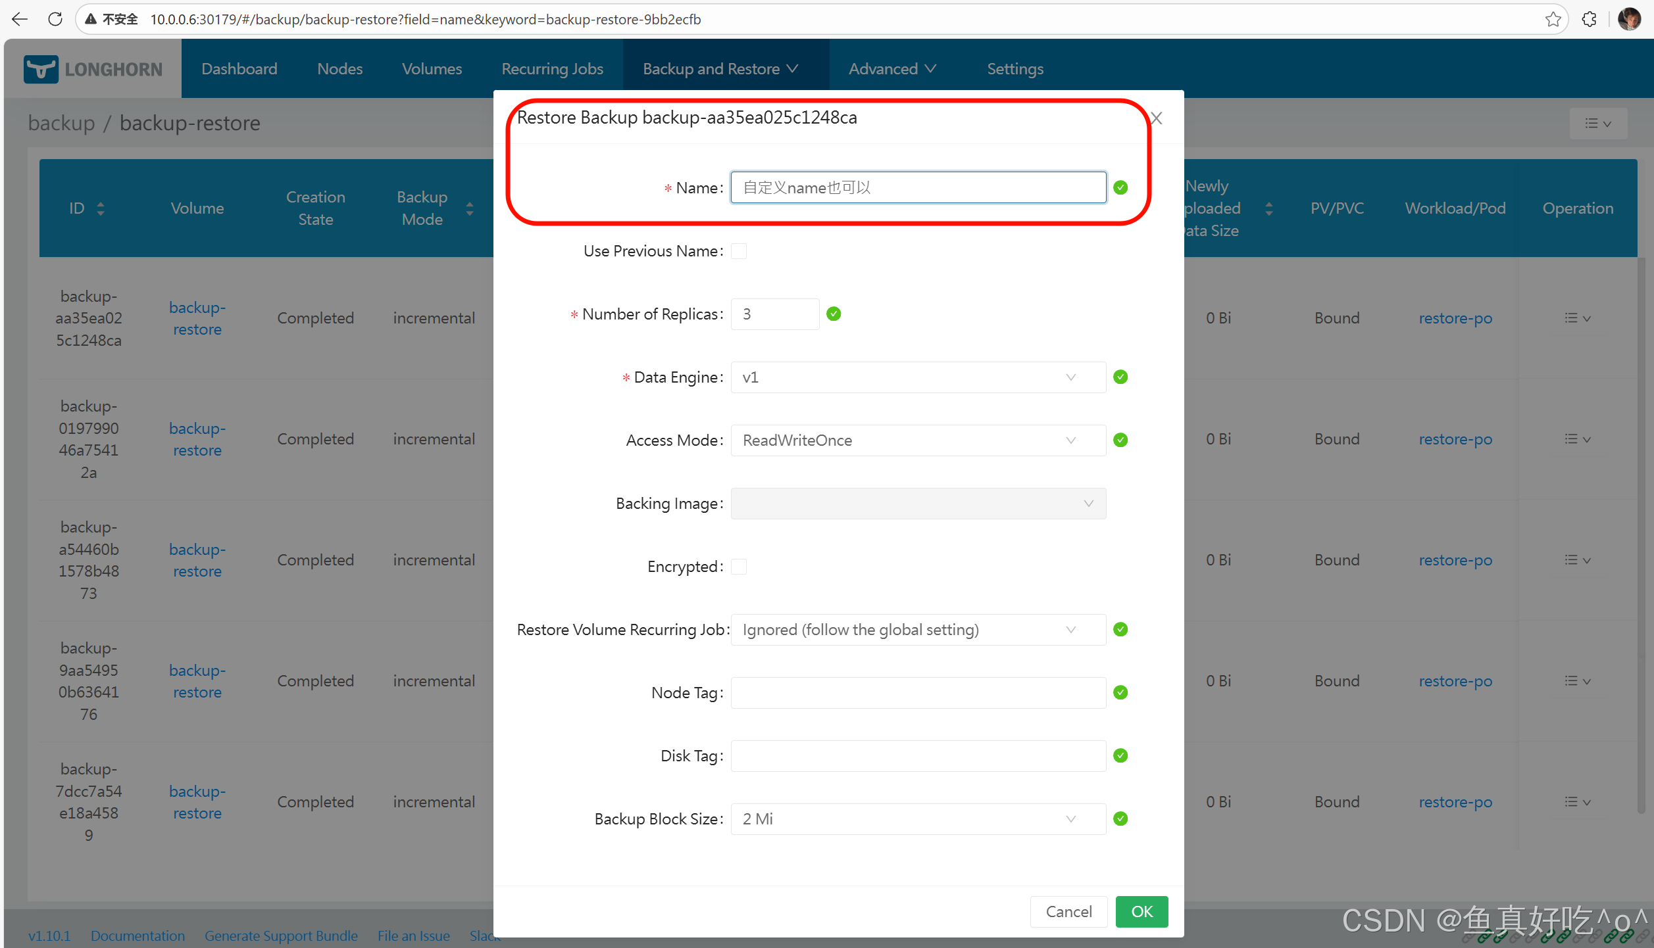Viewport: 1654px width, 948px height.
Task: Click the Longhorn logo icon
Action: (41, 69)
